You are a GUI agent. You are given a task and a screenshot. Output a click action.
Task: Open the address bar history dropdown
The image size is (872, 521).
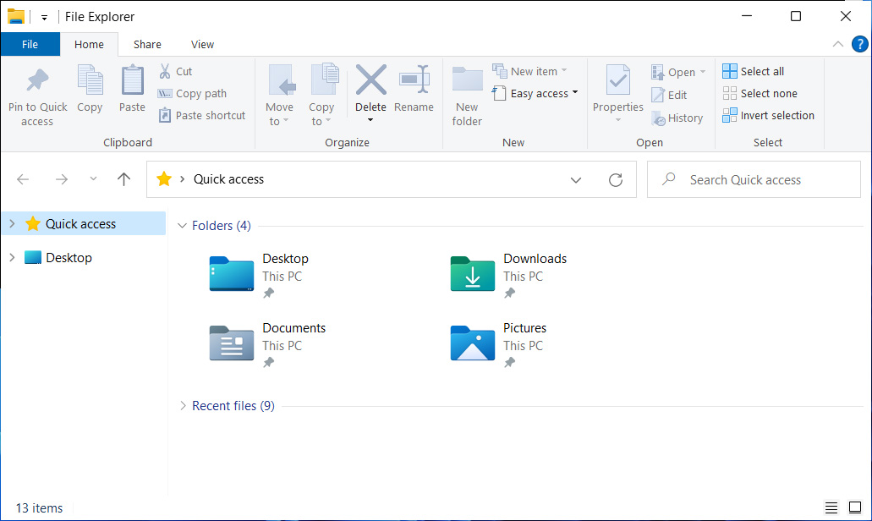point(576,179)
